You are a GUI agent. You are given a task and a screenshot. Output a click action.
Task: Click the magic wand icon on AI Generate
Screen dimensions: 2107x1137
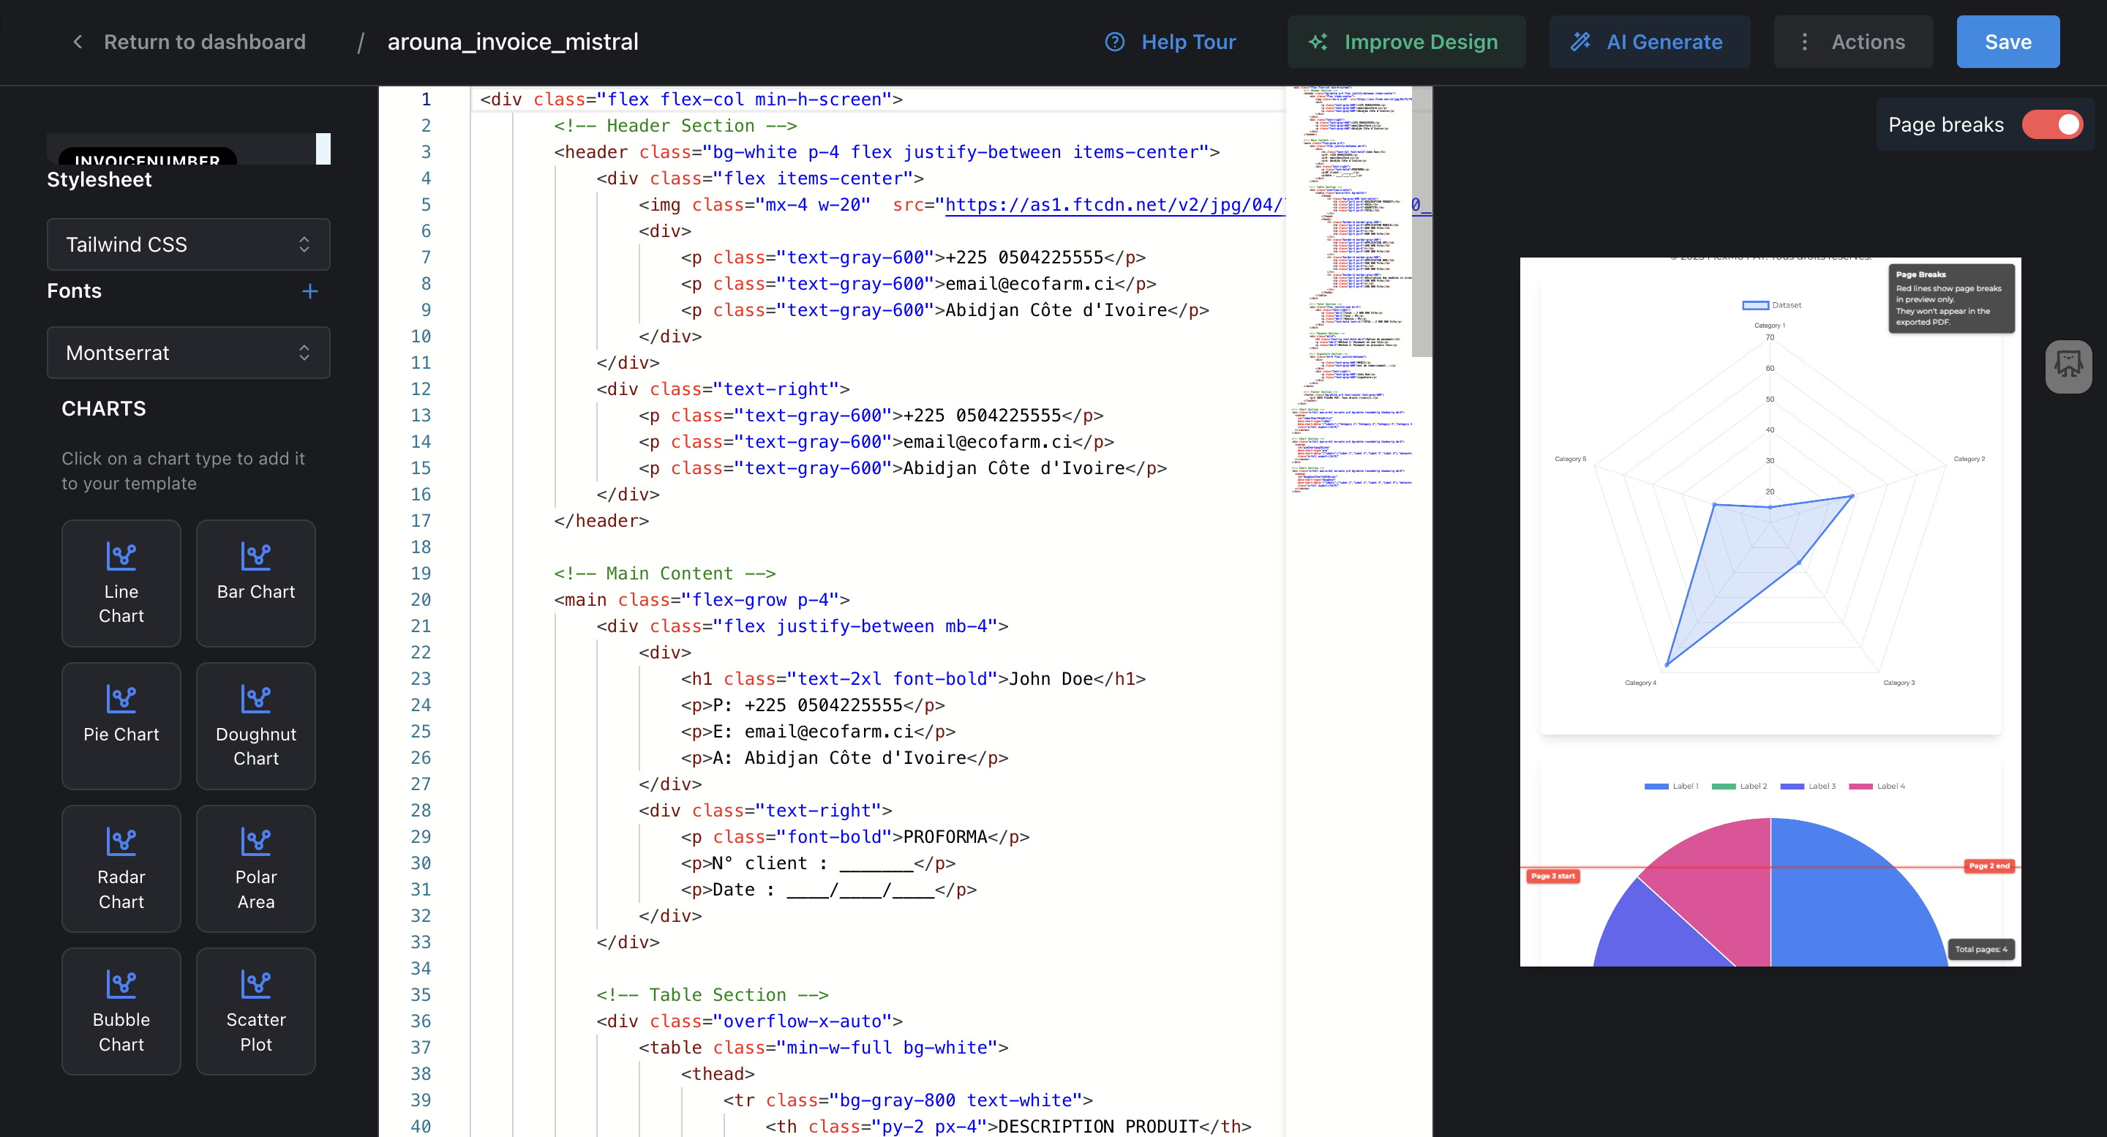(x=1580, y=42)
